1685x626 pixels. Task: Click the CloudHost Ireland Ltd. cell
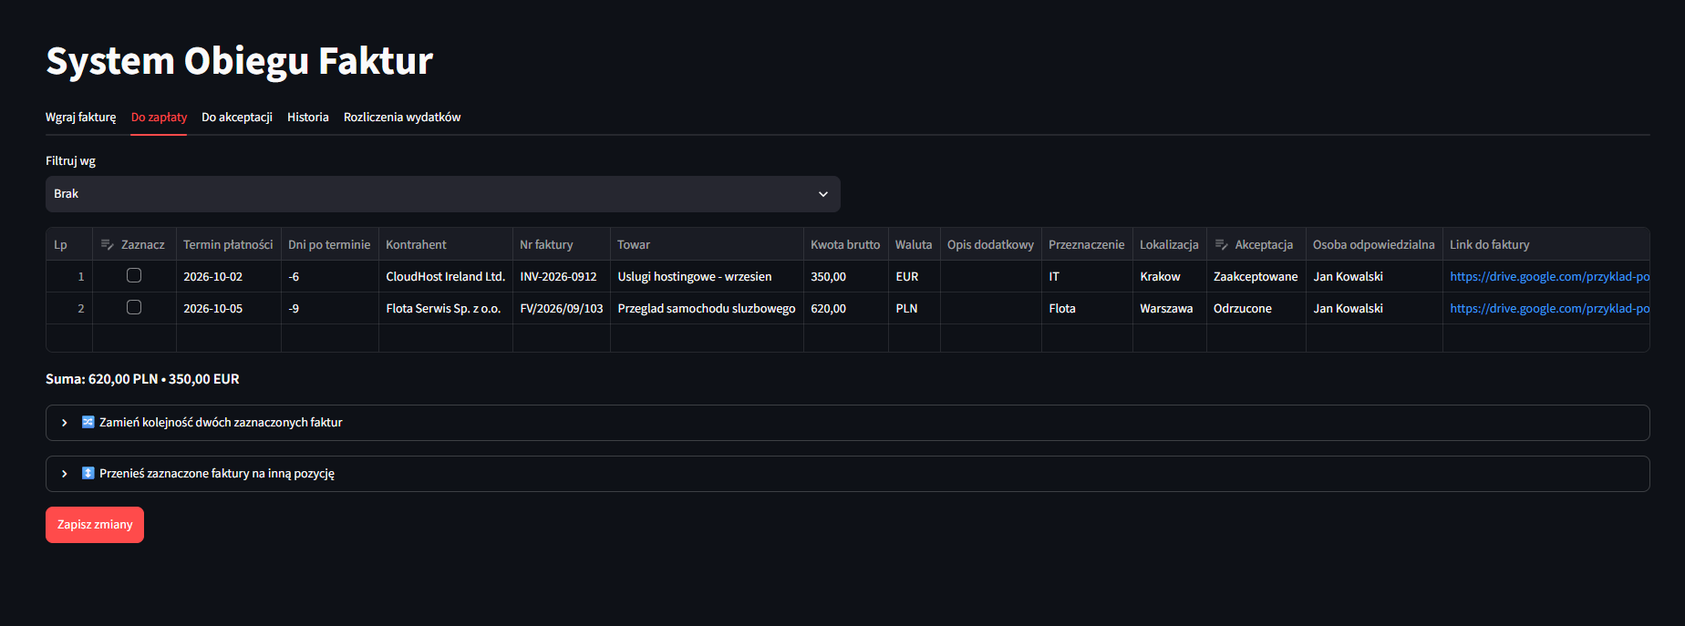click(x=446, y=276)
